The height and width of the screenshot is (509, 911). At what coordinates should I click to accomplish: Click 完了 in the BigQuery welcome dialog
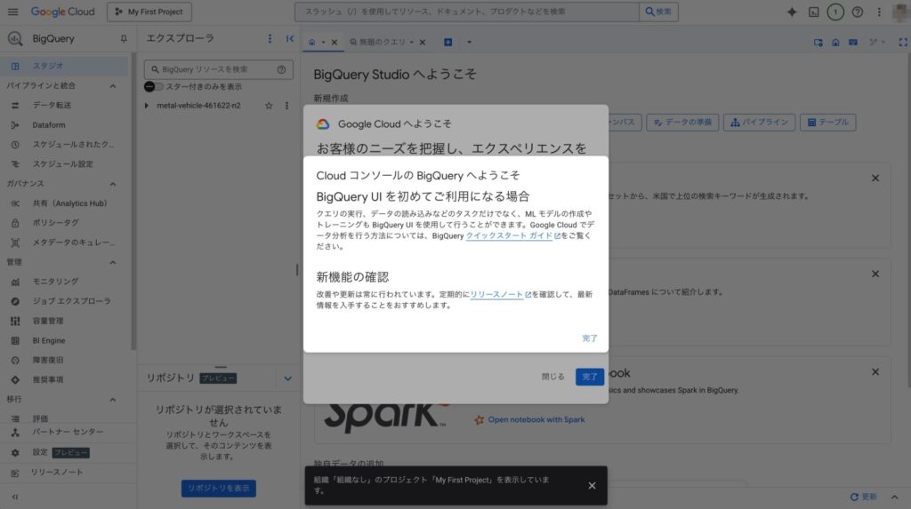pos(590,338)
